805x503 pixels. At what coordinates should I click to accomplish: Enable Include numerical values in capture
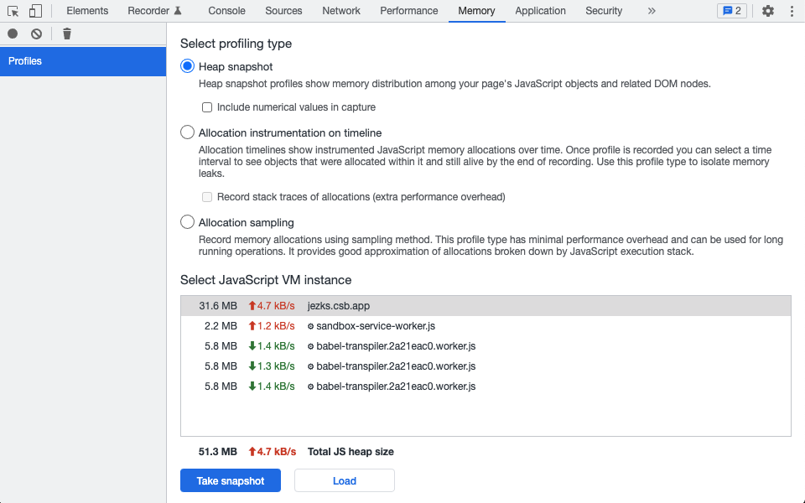(207, 107)
